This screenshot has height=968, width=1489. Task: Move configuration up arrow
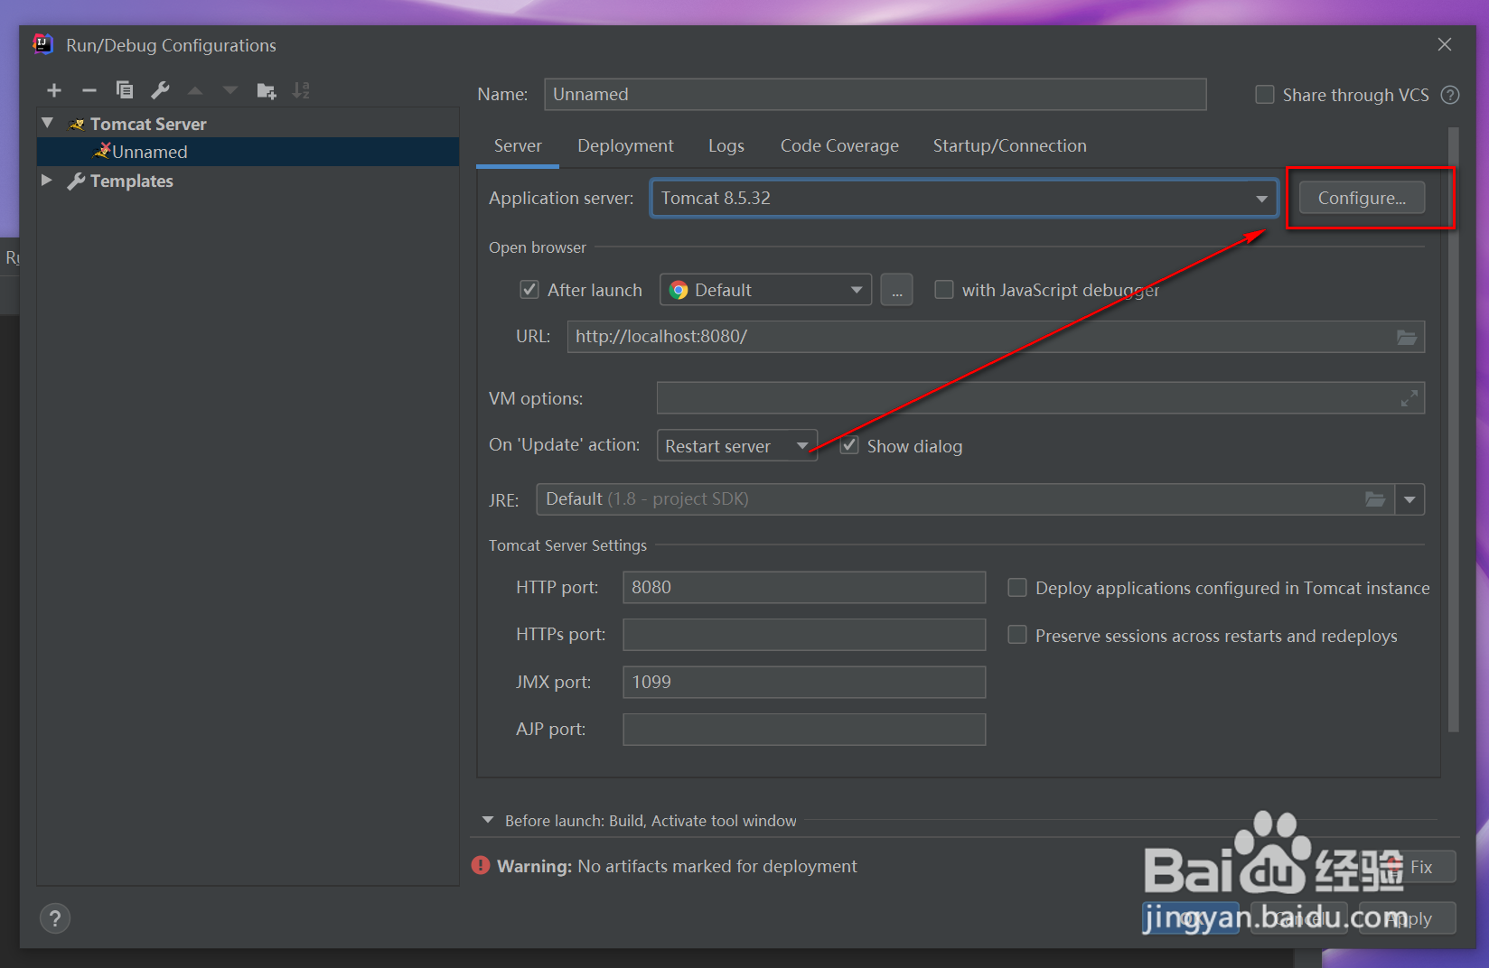click(x=195, y=90)
